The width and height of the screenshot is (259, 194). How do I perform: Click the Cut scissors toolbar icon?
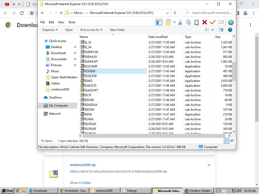pos(180,22)
